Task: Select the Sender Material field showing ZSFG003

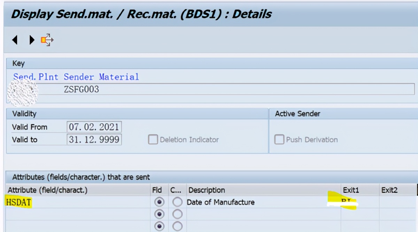Action: [x=139, y=89]
